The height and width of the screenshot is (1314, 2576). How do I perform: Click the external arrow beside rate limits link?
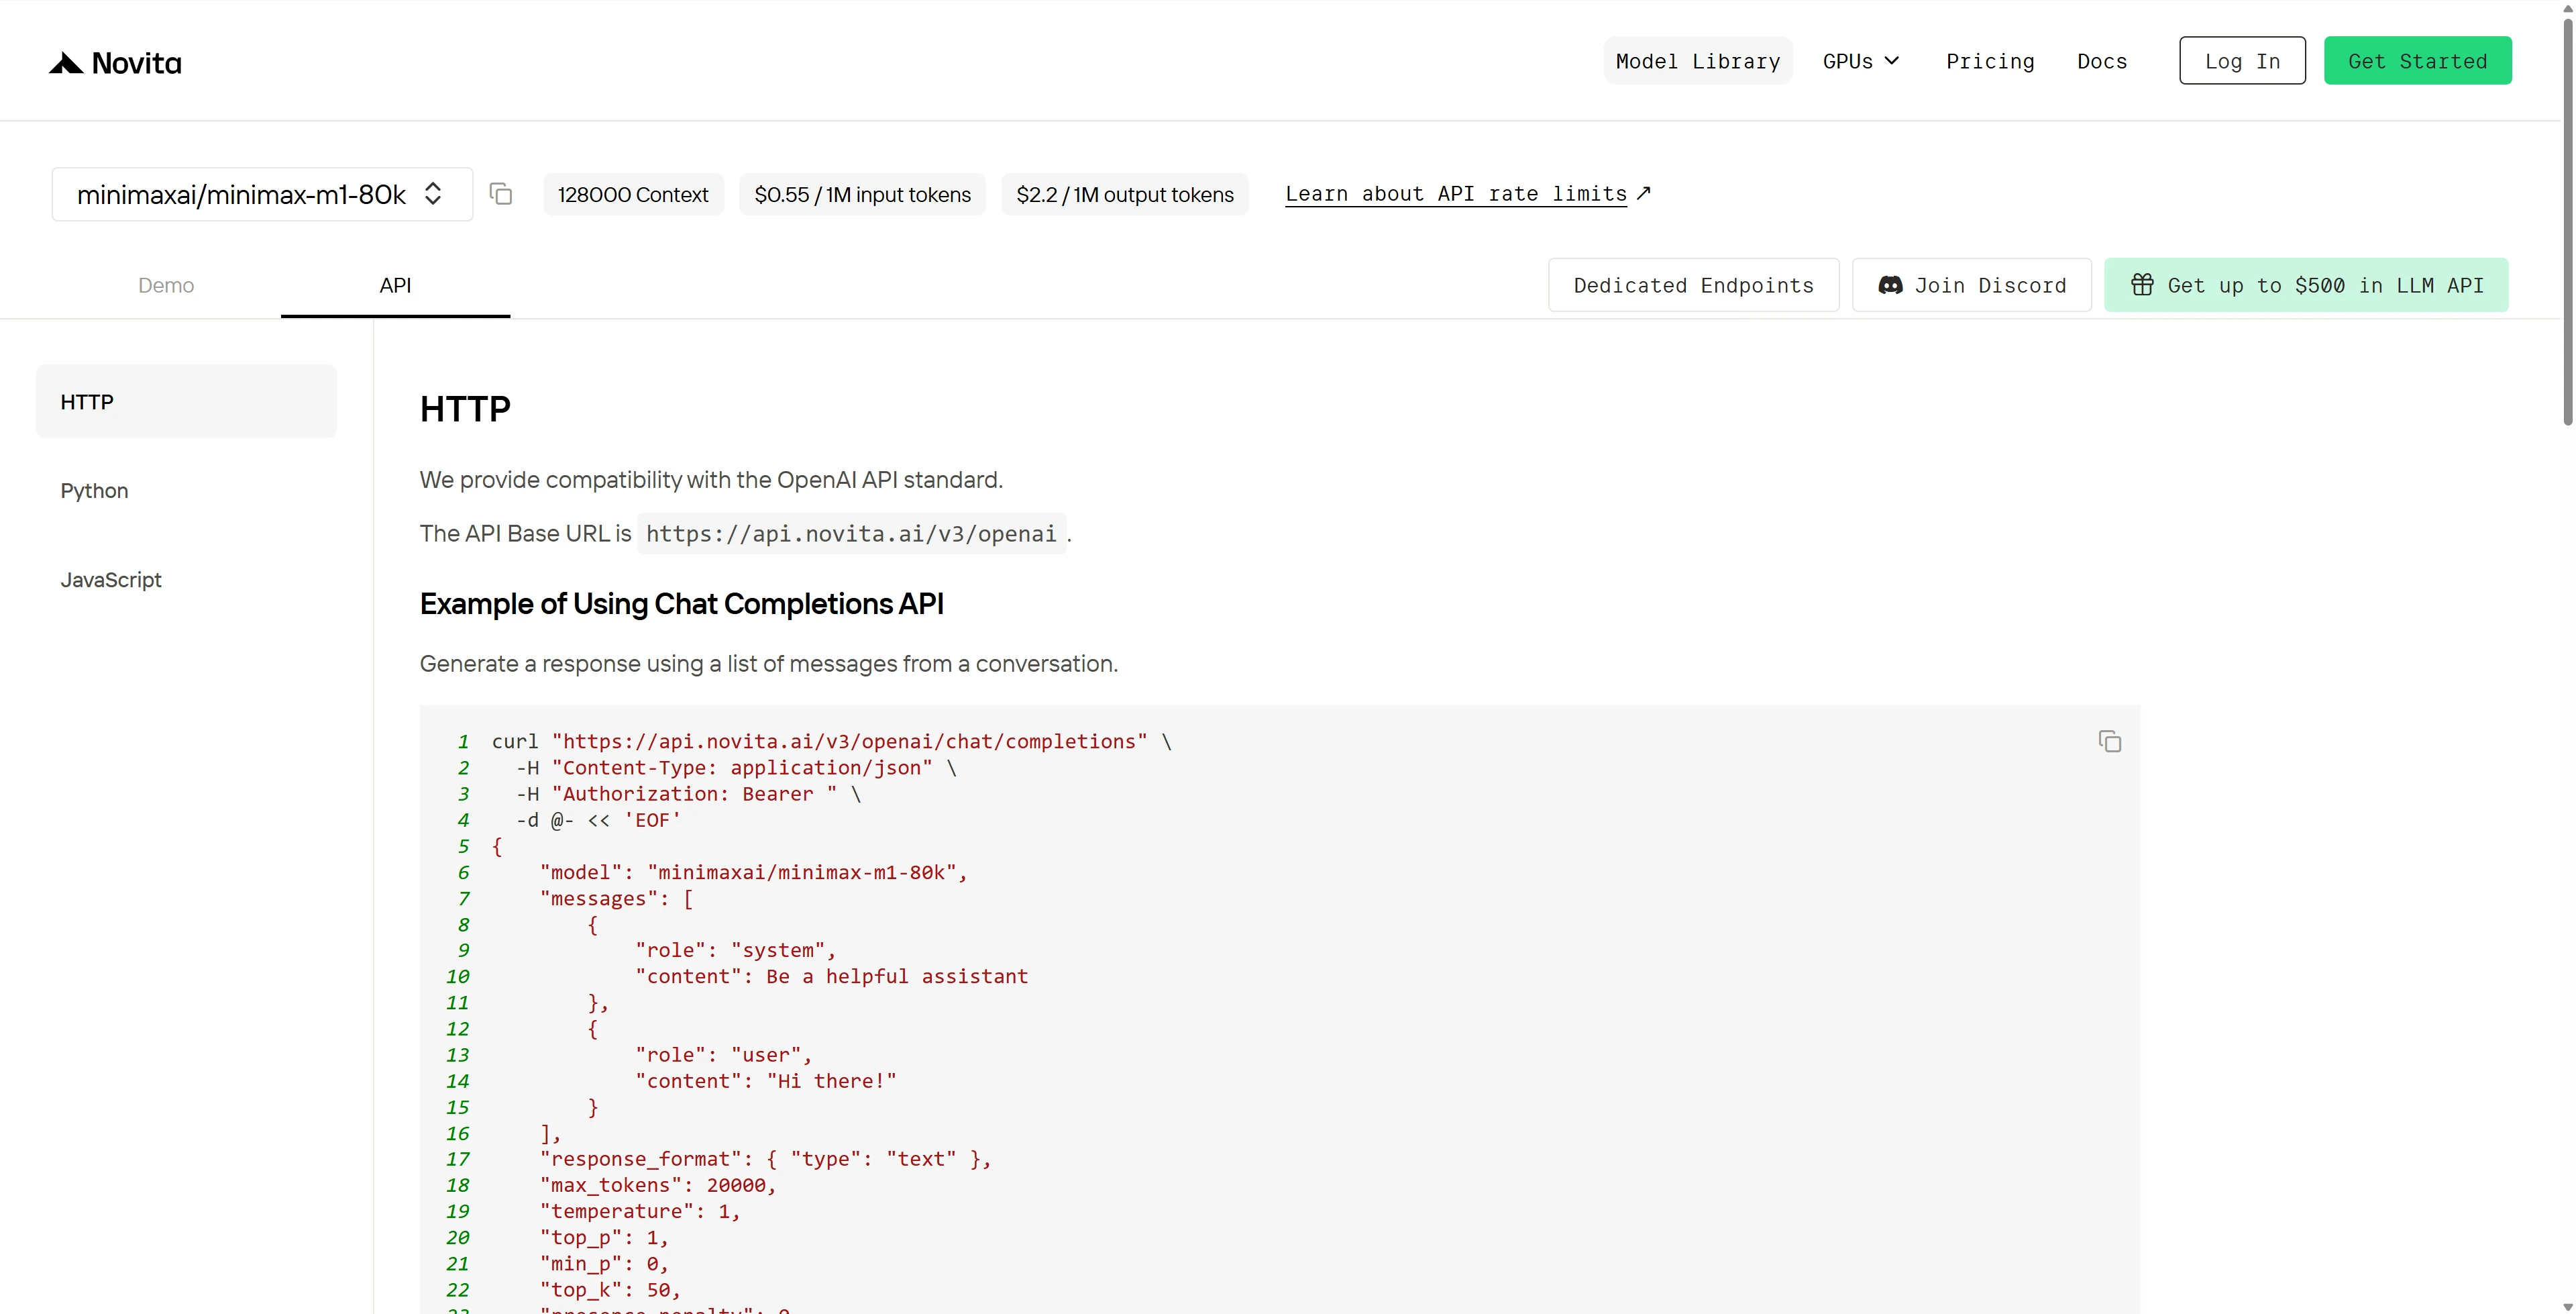click(1644, 193)
